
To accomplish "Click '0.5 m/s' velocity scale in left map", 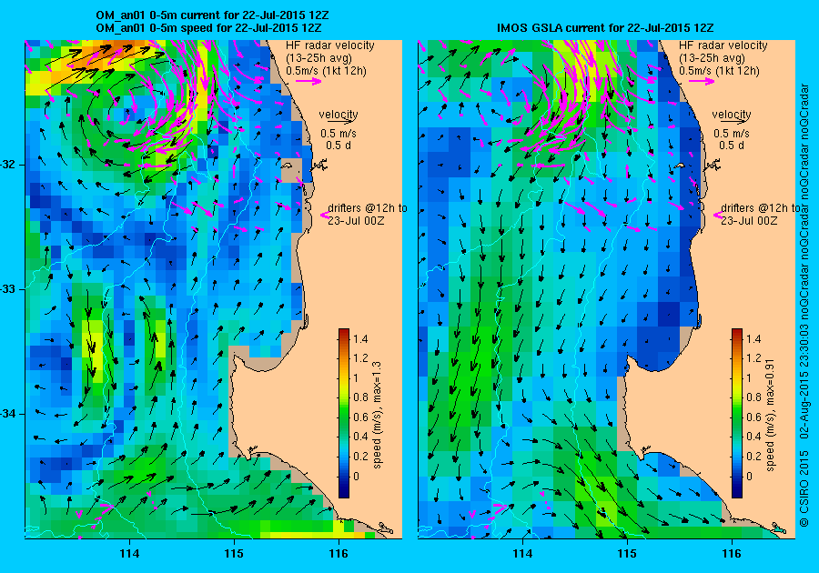I will click(x=339, y=134).
